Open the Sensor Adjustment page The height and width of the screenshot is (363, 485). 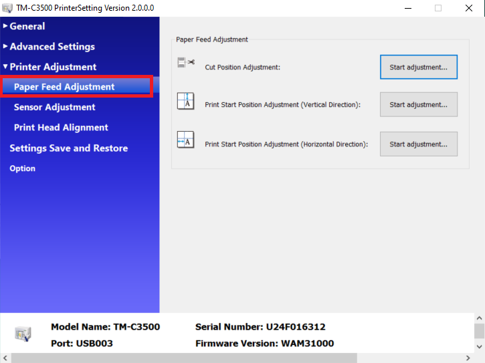[54, 107]
